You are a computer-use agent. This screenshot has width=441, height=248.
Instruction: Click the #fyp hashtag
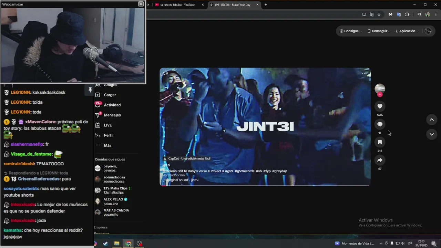pyautogui.click(x=267, y=171)
